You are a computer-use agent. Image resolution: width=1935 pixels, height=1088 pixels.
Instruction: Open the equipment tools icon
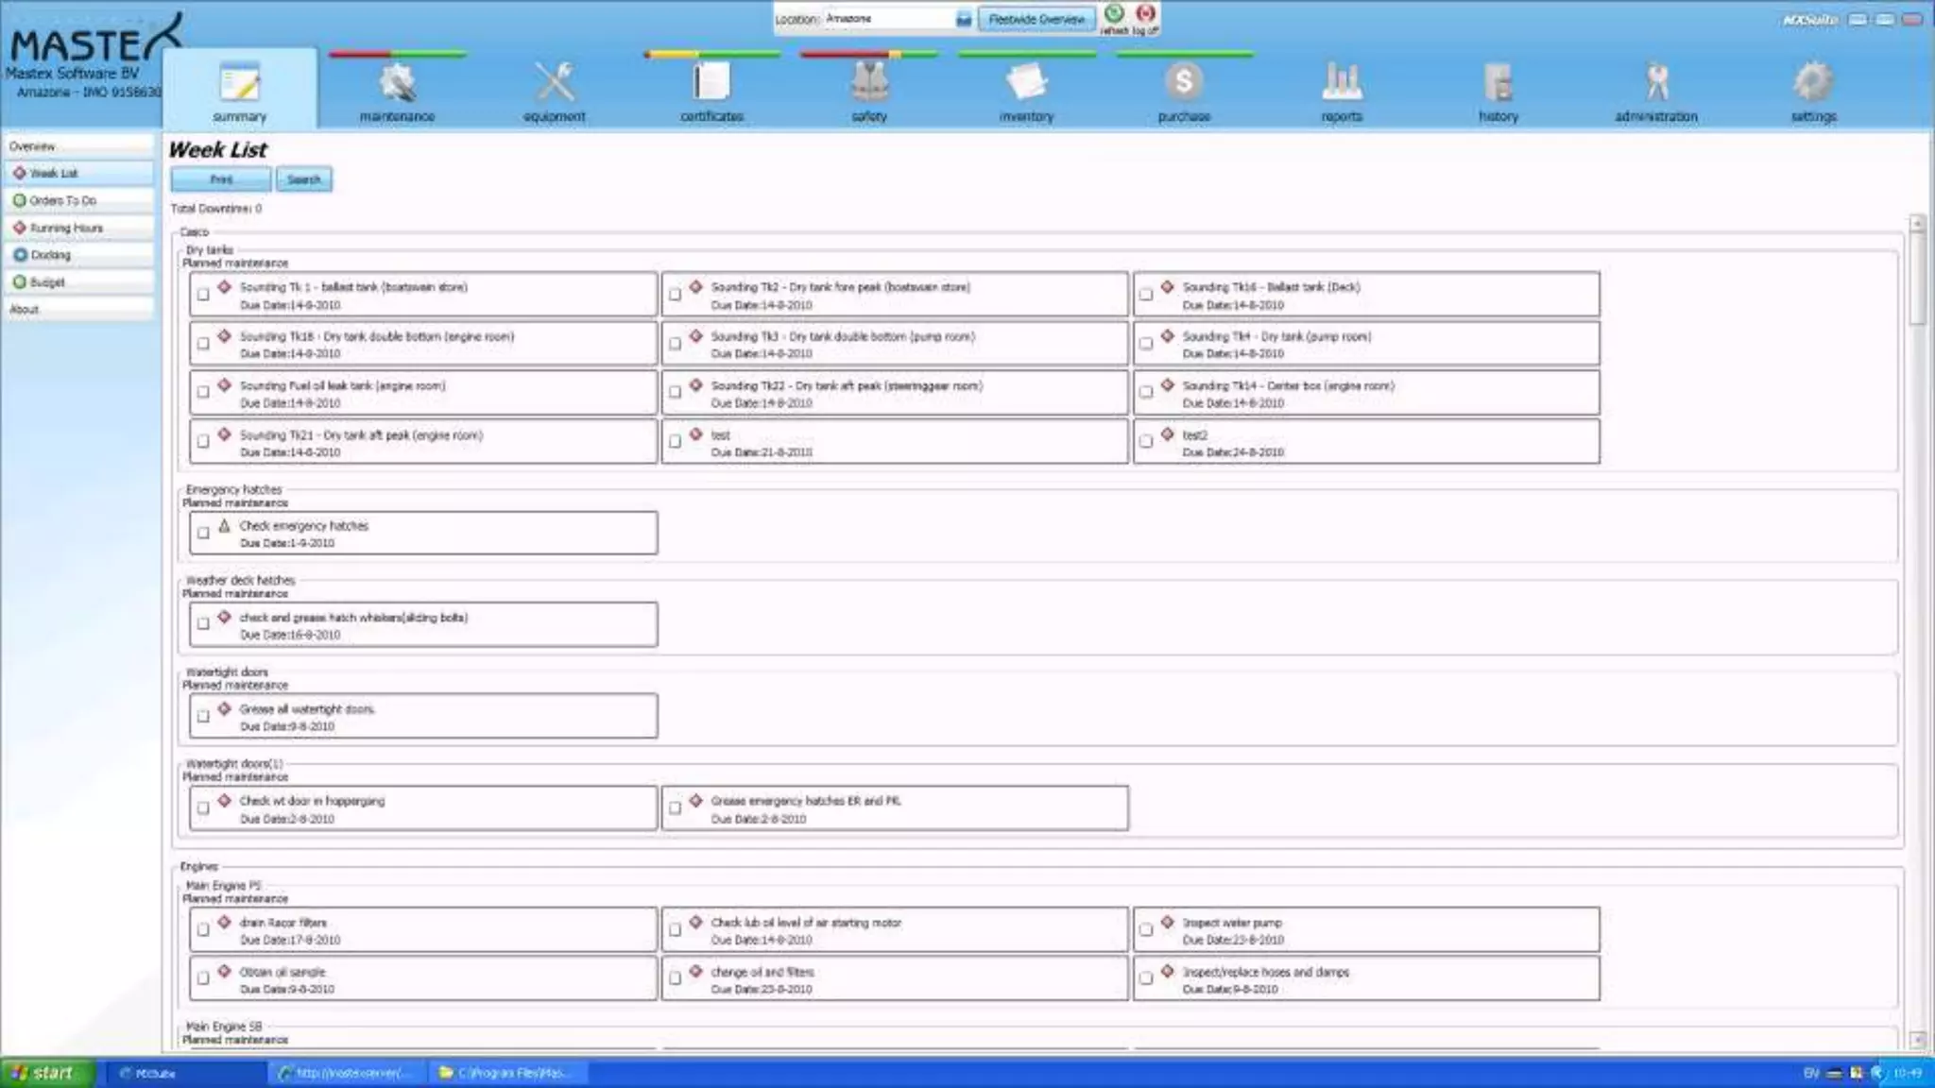555,83
